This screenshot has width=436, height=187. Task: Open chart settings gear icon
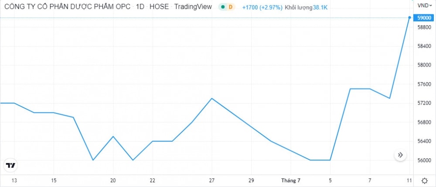(x=424, y=180)
